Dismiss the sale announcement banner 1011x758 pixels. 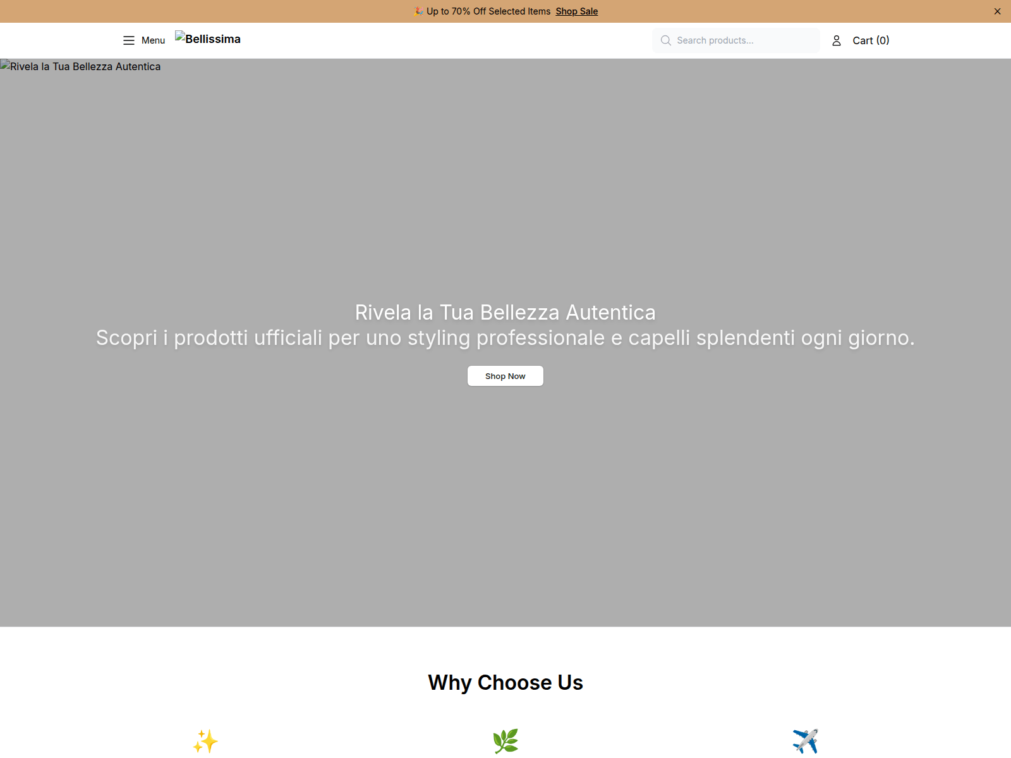(998, 11)
